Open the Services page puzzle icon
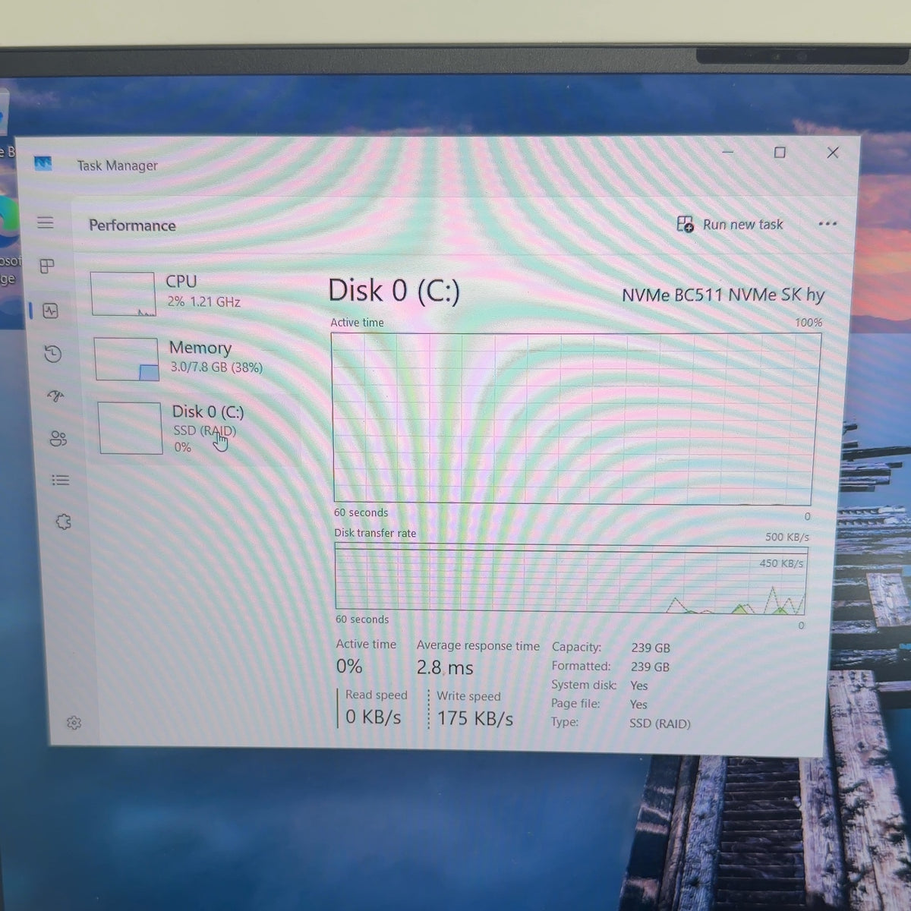 tap(64, 522)
